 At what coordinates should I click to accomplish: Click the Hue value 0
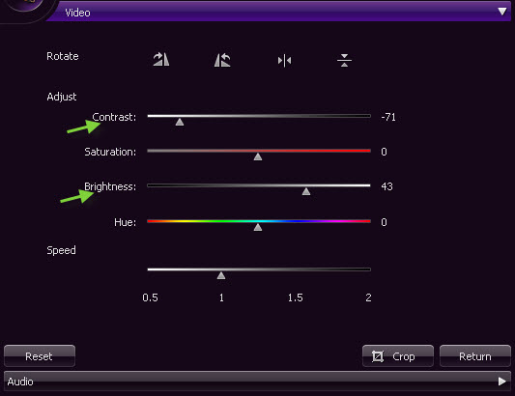pyautogui.click(x=384, y=222)
